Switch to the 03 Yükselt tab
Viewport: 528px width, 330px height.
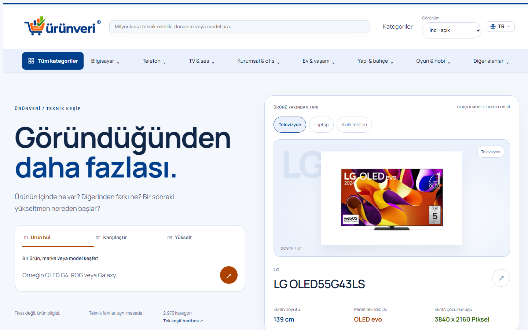point(202,238)
